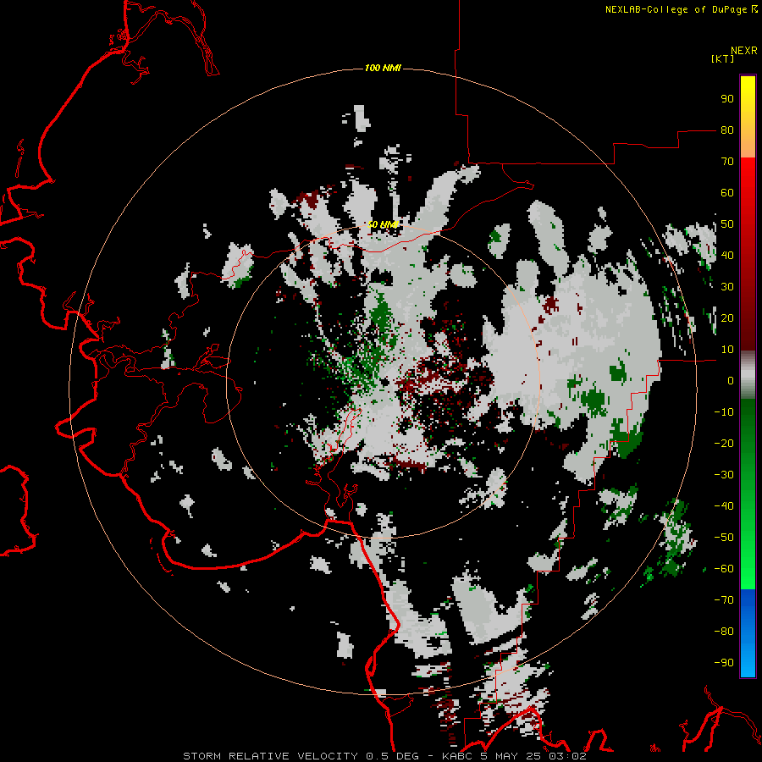
Task: Click the 0 value on velocity scale
Action: tap(731, 381)
